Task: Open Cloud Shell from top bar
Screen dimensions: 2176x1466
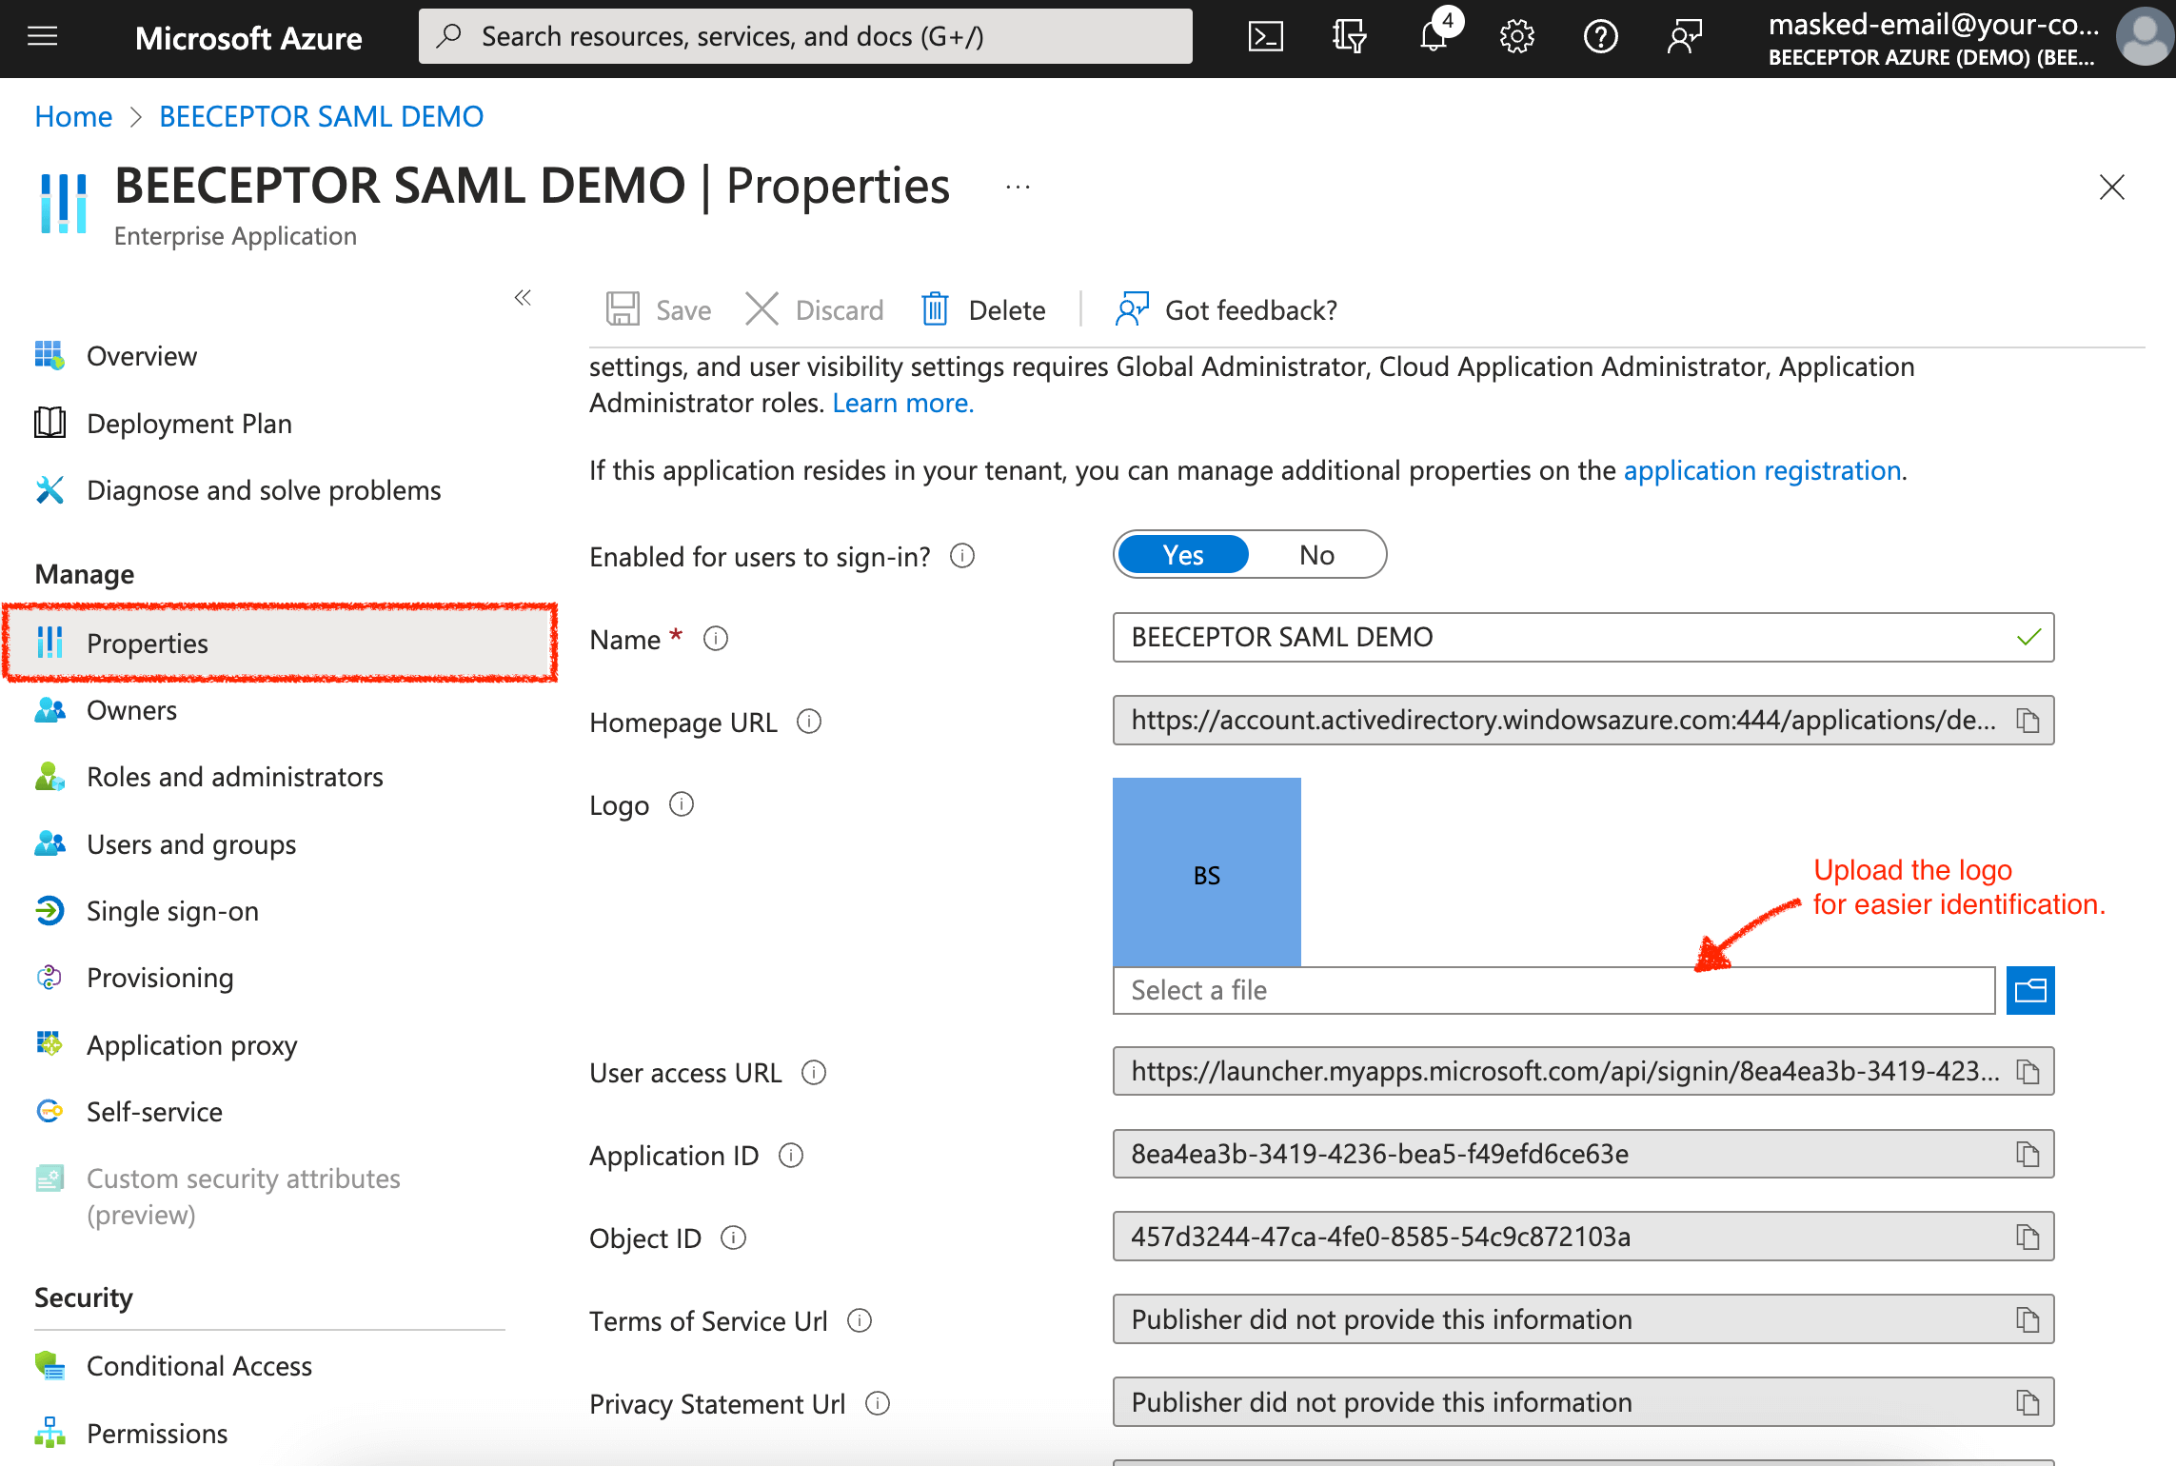Action: (x=1265, y=37)
